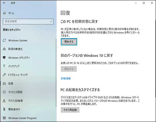Open Windows セキュリティ page

[x=19, y=58]
